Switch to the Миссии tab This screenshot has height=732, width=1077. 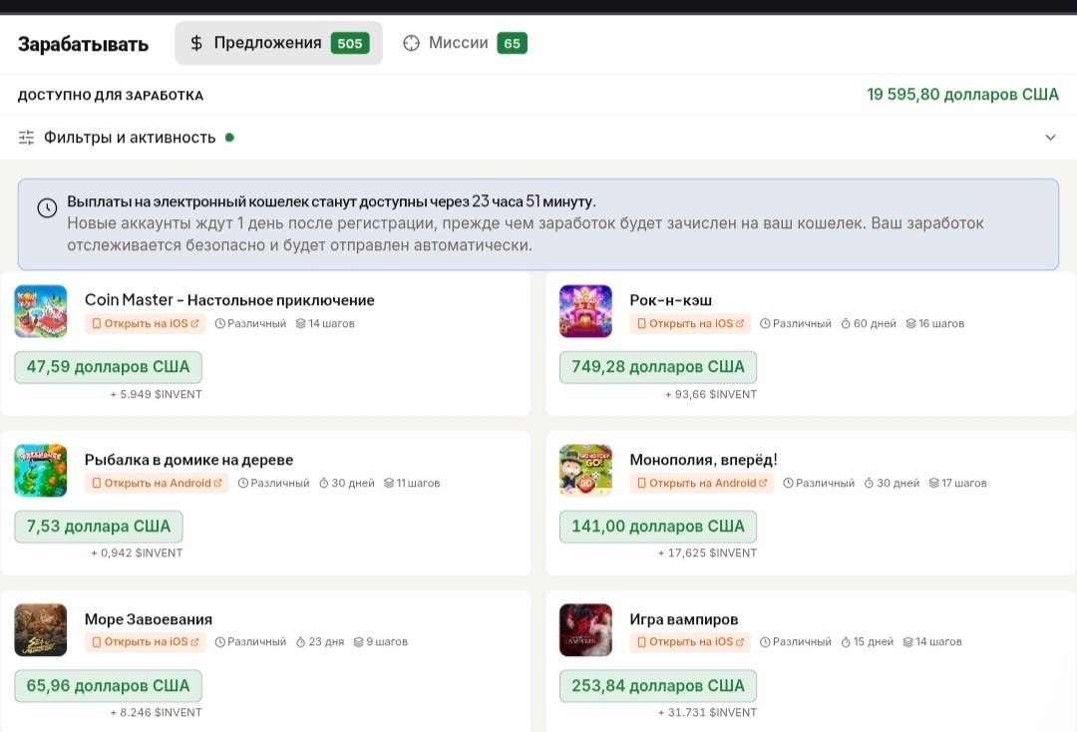[x=465, y=43]
